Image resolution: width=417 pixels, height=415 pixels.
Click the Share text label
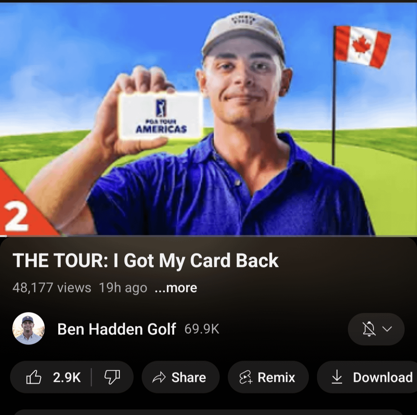tap(188, 378)
